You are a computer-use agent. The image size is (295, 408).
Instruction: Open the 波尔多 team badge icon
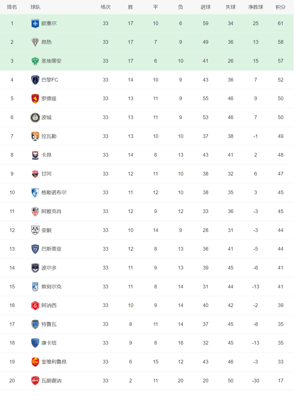click(x=35, y=268)
